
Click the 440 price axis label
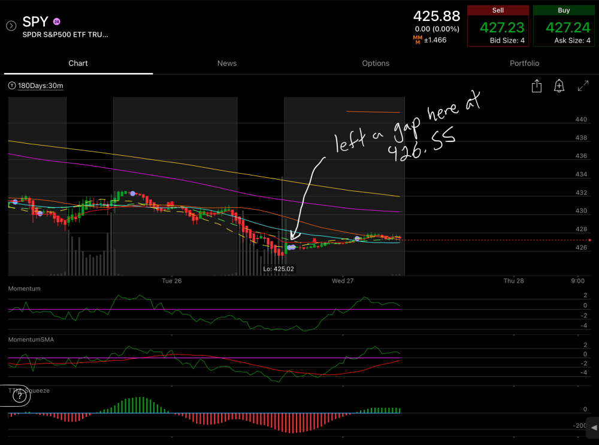(x=581, y=120)
